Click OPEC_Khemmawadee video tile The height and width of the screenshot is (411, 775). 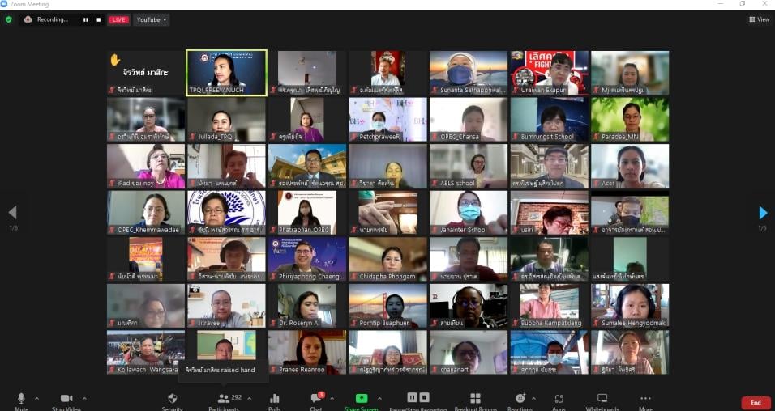pos(146,212)
